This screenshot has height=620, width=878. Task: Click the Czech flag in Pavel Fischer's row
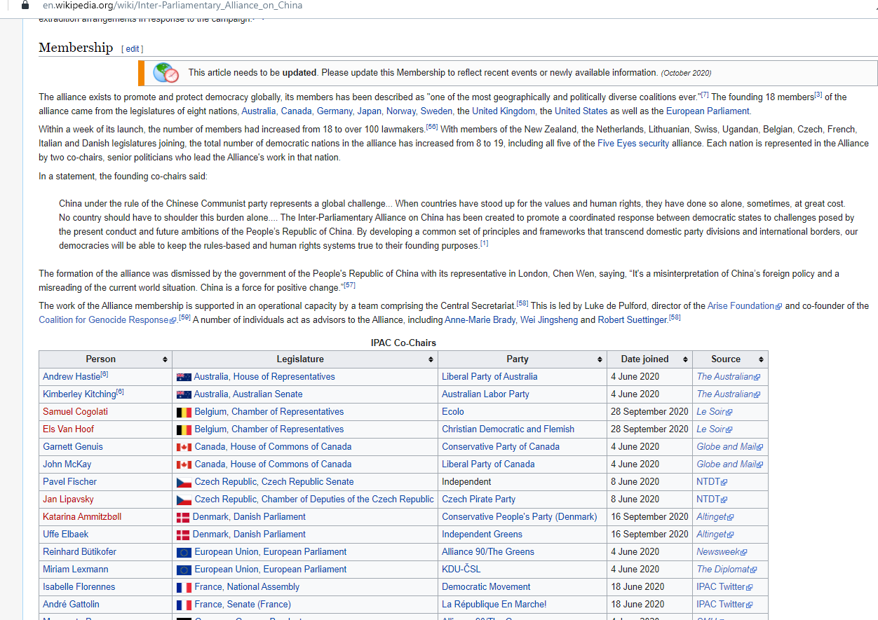tap(184, 482)
